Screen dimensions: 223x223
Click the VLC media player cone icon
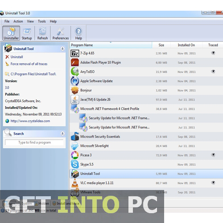75,183
